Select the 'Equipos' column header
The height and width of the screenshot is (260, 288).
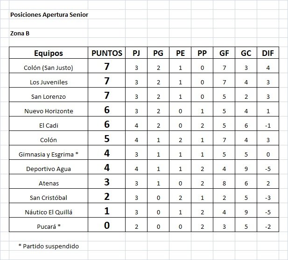[49, 53]
